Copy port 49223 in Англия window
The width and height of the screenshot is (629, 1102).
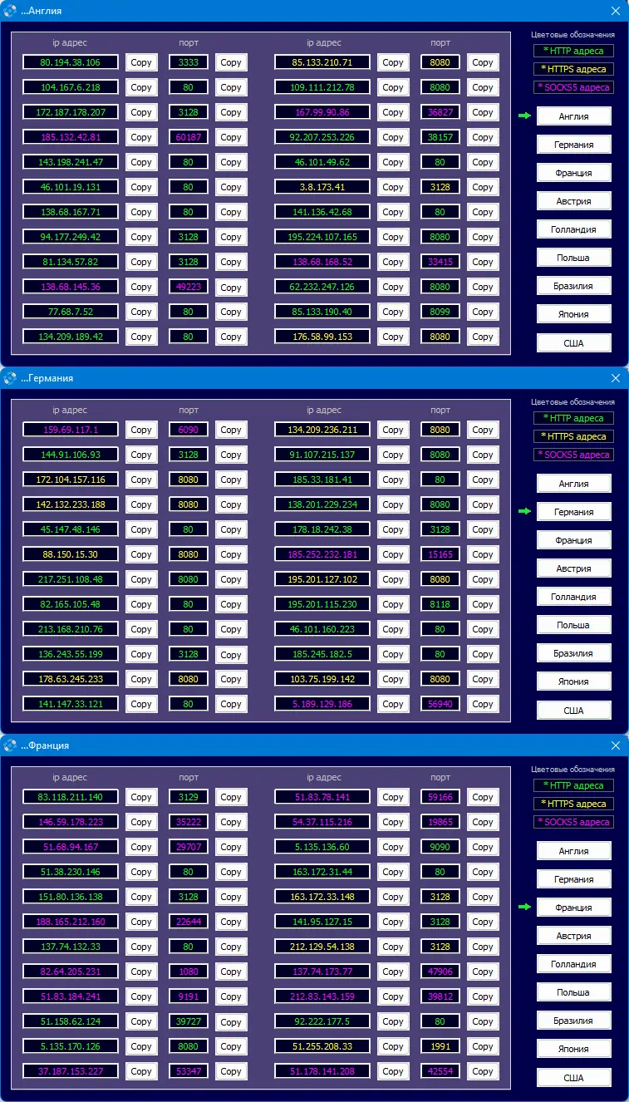point(231,287)
